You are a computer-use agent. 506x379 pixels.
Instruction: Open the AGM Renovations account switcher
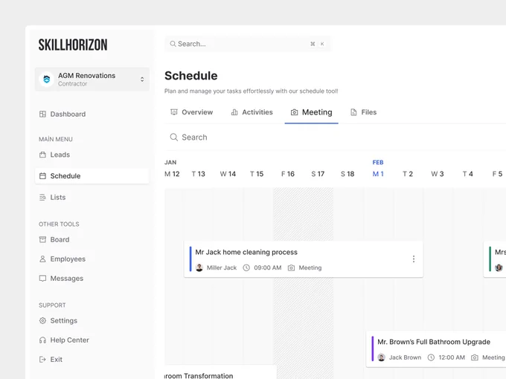(x=92, y=80)
